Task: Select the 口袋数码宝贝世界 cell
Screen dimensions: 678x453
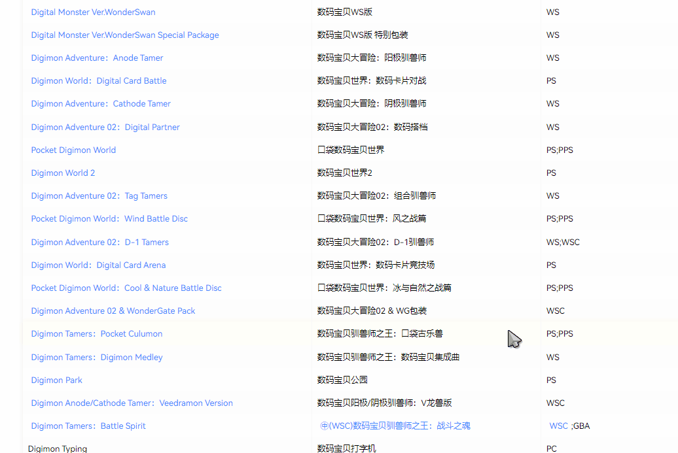Action: tap(351, 150)
